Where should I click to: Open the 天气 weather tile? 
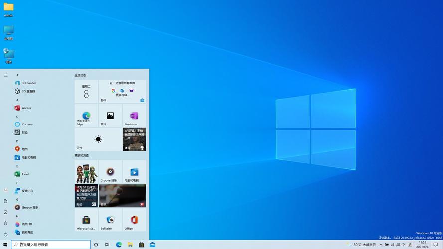(x=98, y=139)
